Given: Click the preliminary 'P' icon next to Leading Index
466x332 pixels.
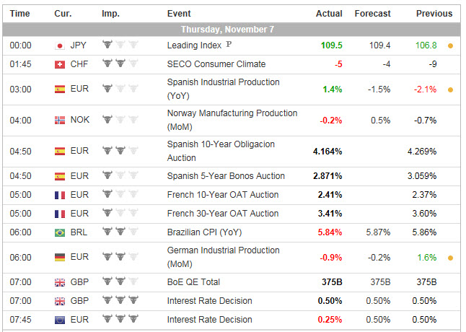Looking at the screenshot, I should (x=229, y=45).
